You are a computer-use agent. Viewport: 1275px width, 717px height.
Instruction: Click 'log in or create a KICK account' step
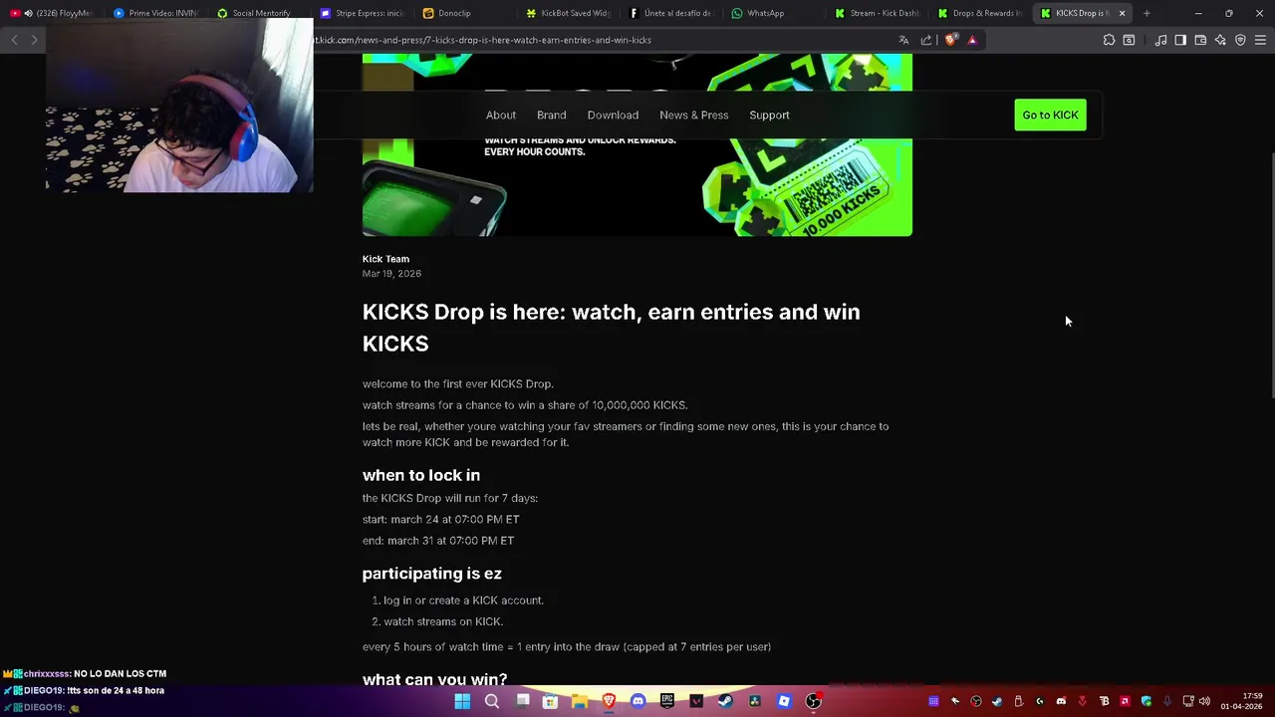pos(463,600)
